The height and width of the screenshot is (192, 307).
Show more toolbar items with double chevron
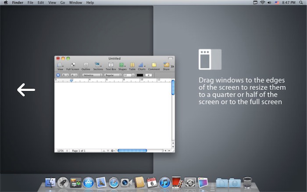click(x=172, y=67)
